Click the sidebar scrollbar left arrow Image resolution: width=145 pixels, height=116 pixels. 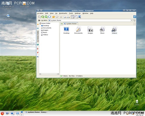[x=40, y=74]
